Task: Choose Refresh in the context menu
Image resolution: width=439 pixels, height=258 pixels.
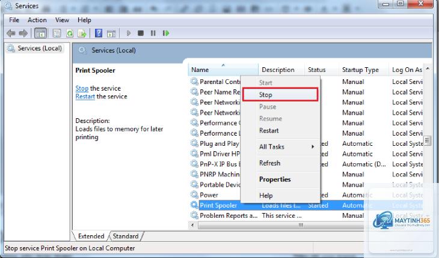Action: [x=280, y=163]
